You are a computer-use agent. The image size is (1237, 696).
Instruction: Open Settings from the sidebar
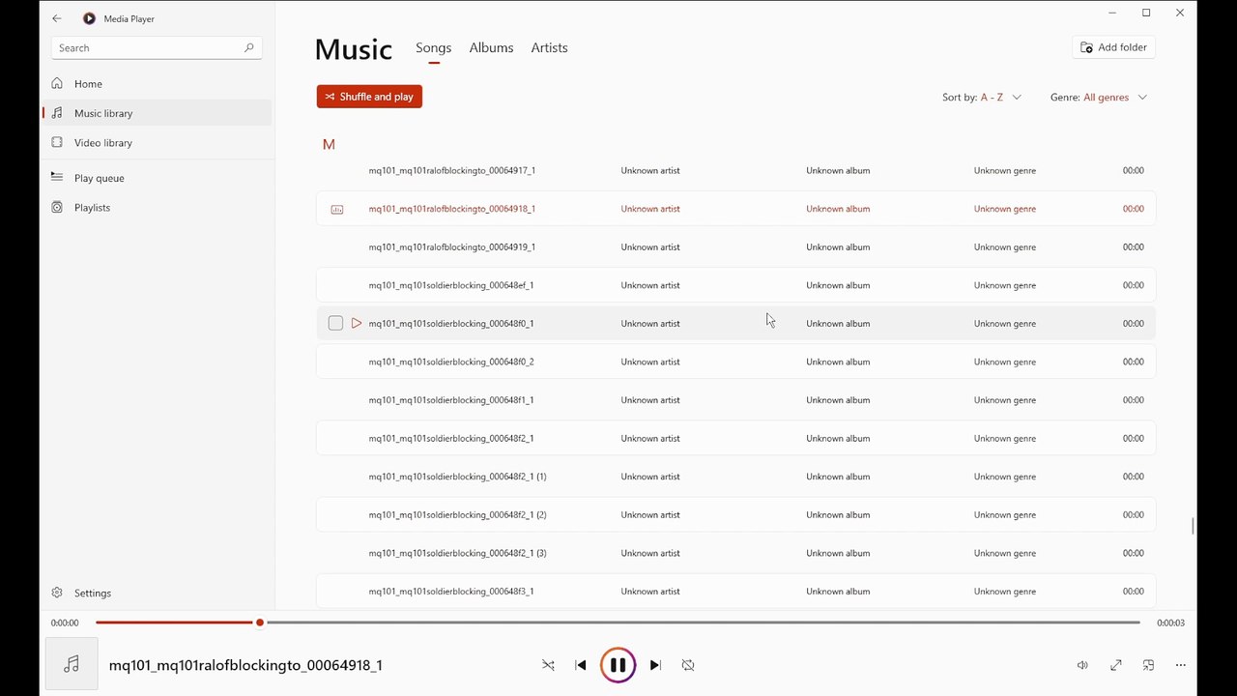pyautogui.click(x=157, y=593)
